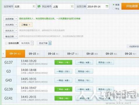Screen dimensions: 139x105
Task: Start ticket refresh with 开始刷票 button
Action: pos(130,6)
